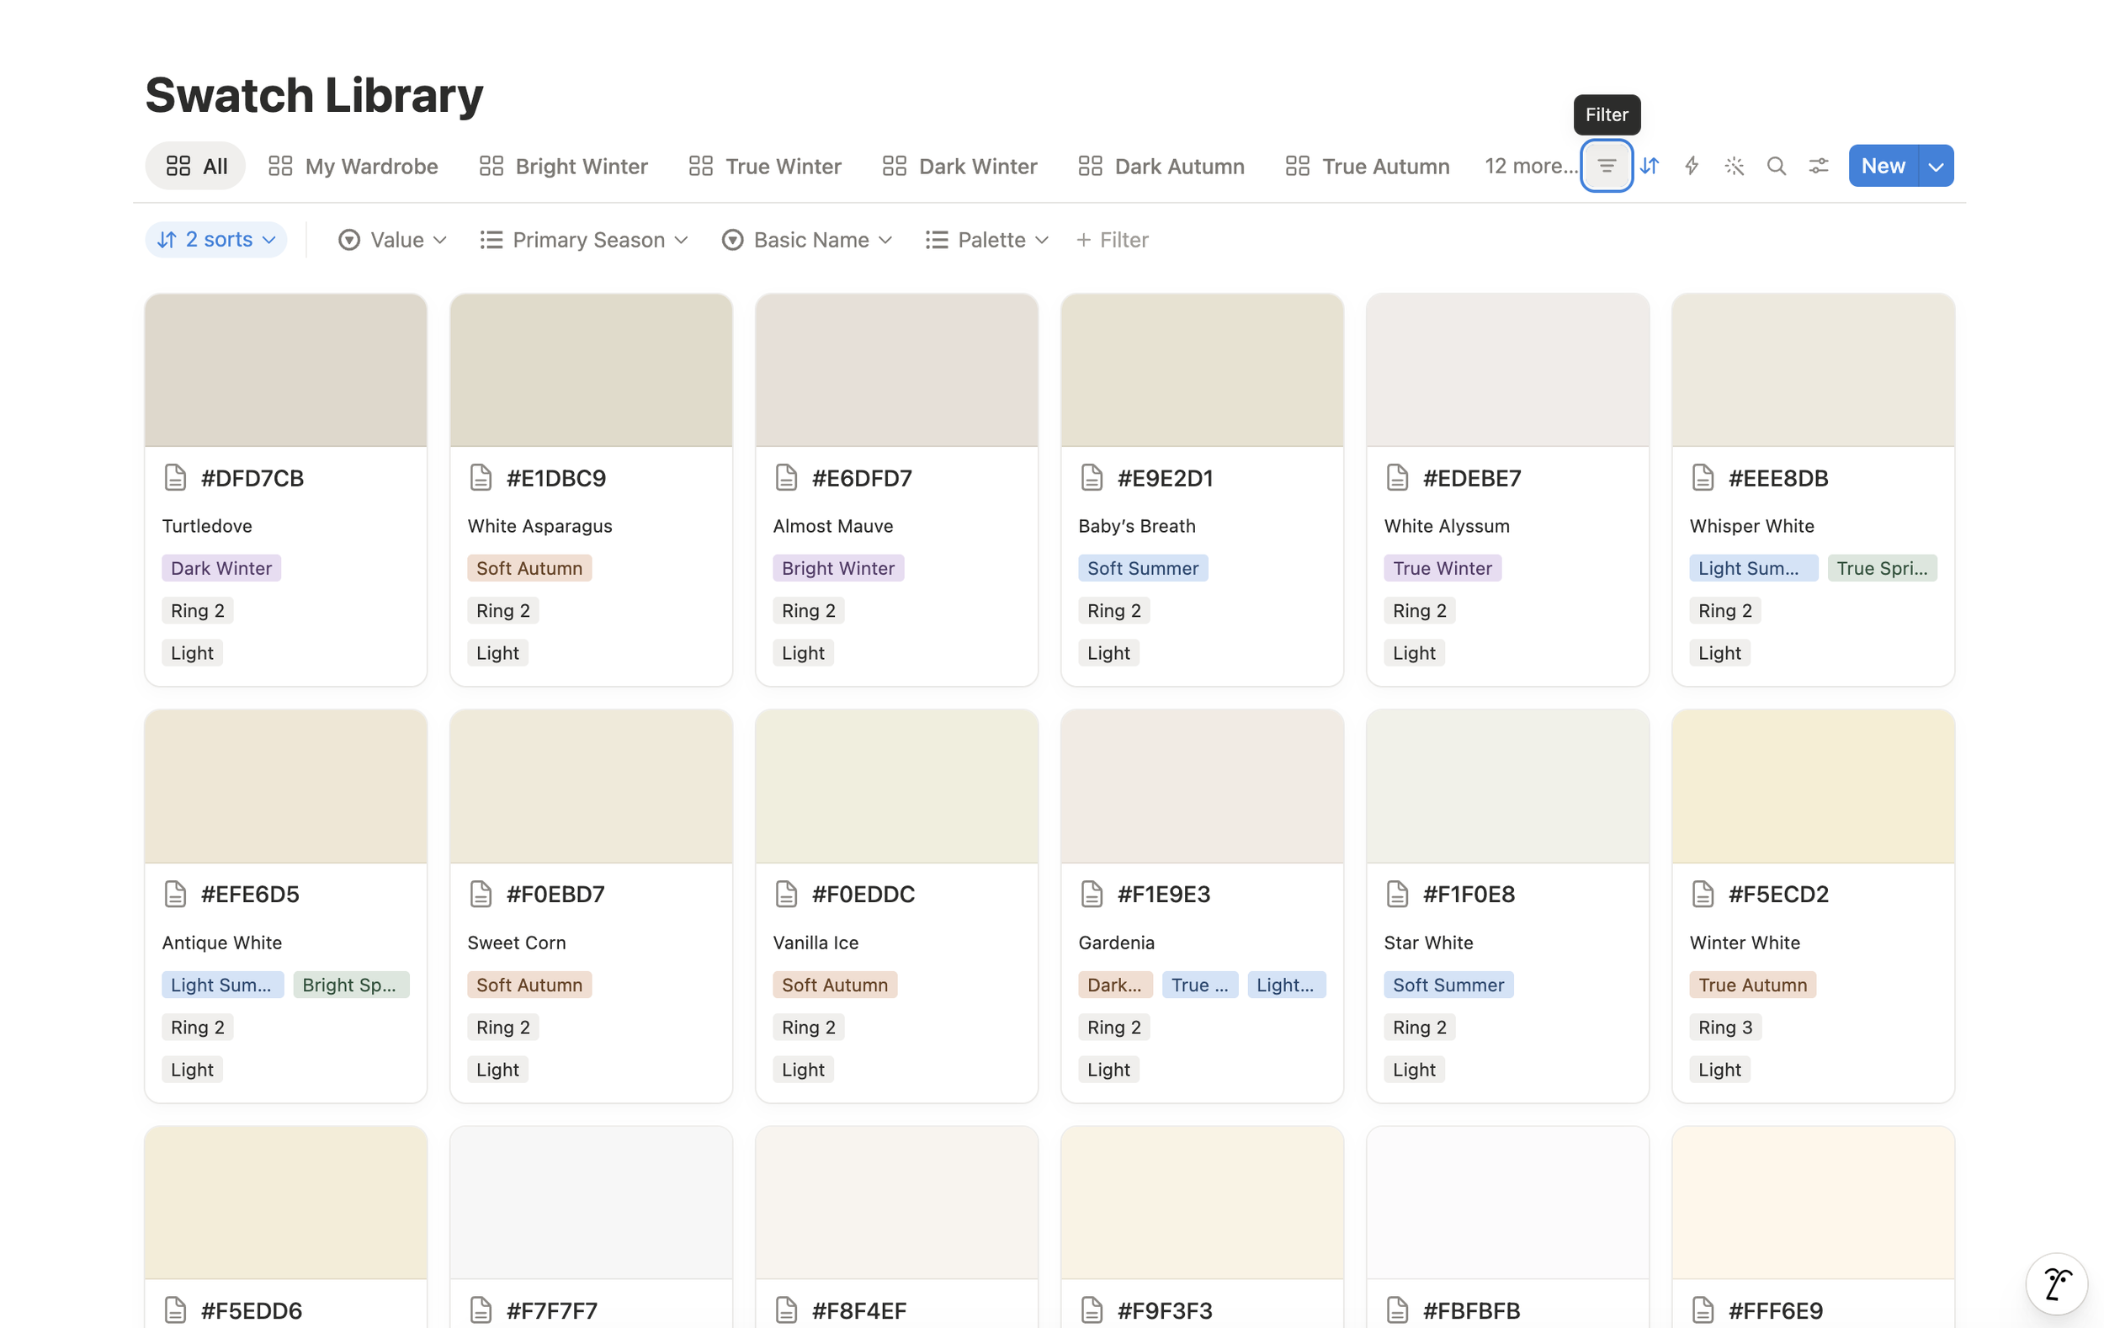2104x1328 pixels.
Task: Click the page icon beside #F0EDDC
Action: pos(786,894)
